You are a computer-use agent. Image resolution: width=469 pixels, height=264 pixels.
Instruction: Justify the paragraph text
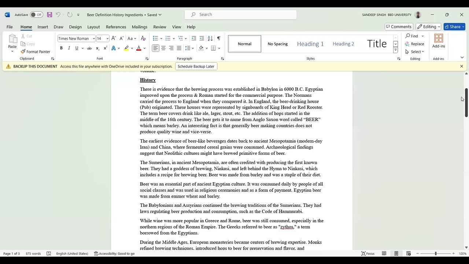(x=179, y=48)
